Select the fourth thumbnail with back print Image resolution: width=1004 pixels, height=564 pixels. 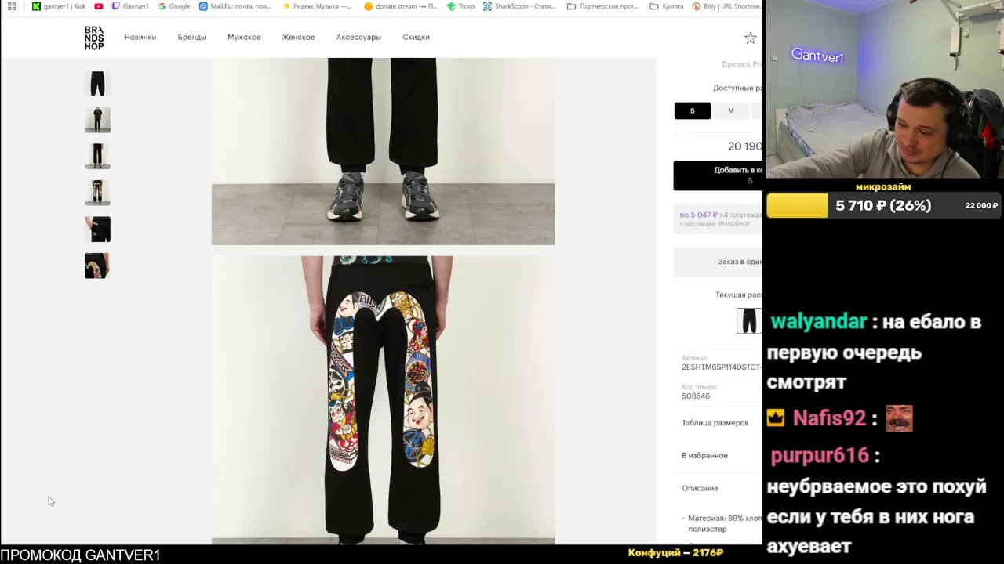(x=97, y=193)
